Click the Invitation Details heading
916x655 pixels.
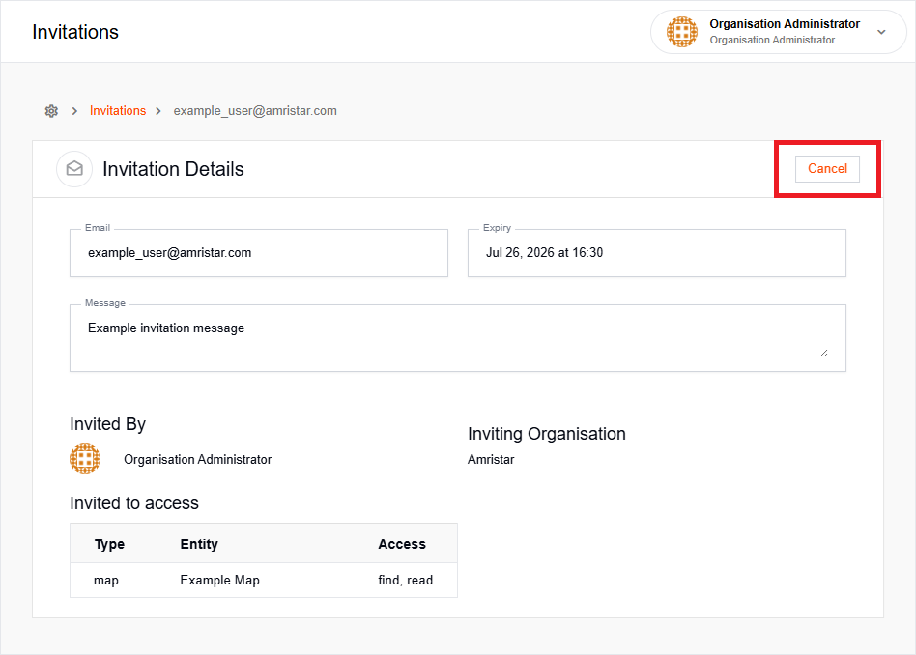point(174,169)
